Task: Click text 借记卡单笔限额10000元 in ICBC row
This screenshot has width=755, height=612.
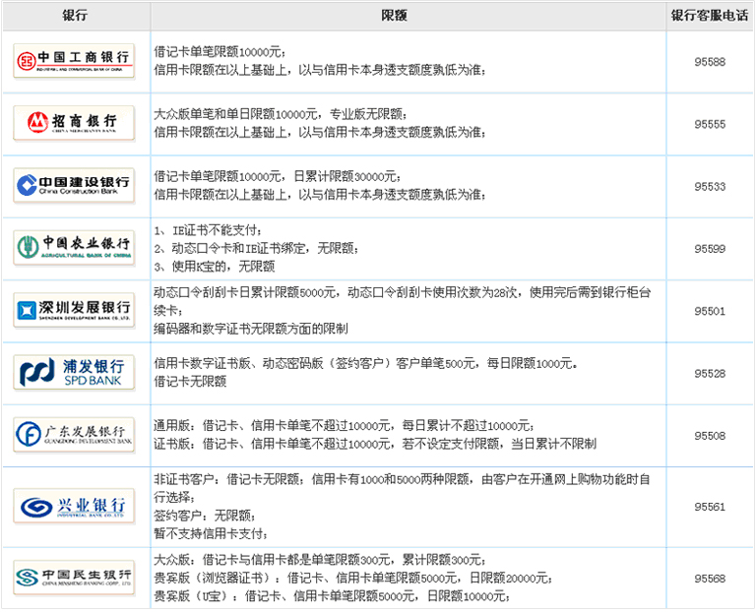Action: click(x=220, y=52)
